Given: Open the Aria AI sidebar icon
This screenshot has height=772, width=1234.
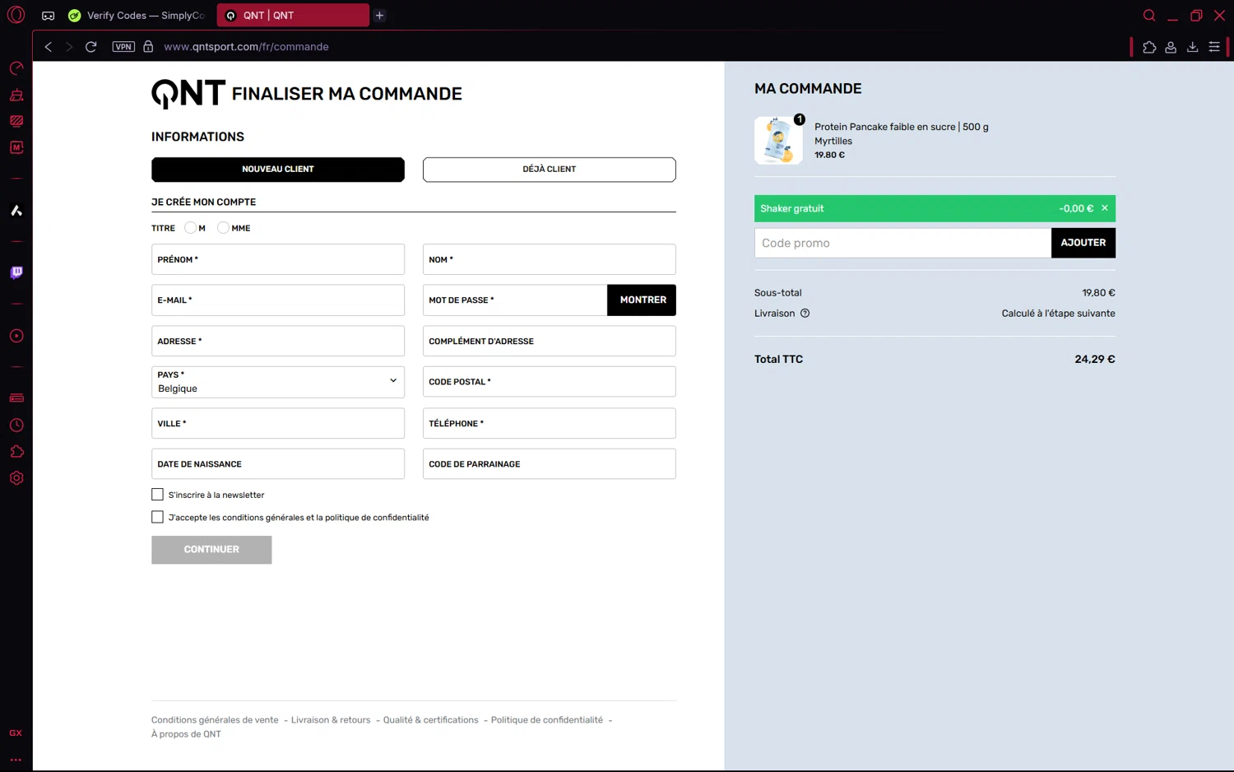Looking at the screenshot, I should (x=16, y=211).
